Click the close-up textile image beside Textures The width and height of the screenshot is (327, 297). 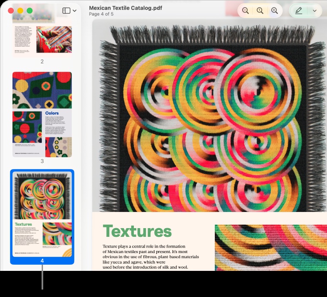click(270, 248)
